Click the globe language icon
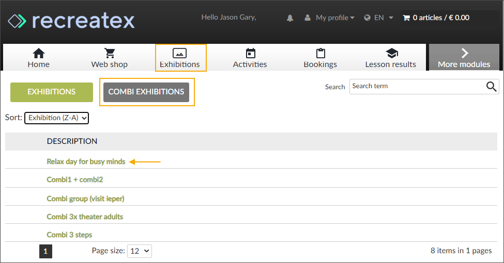The height and width of the screenshot is (263, 504). pos(367,18)
